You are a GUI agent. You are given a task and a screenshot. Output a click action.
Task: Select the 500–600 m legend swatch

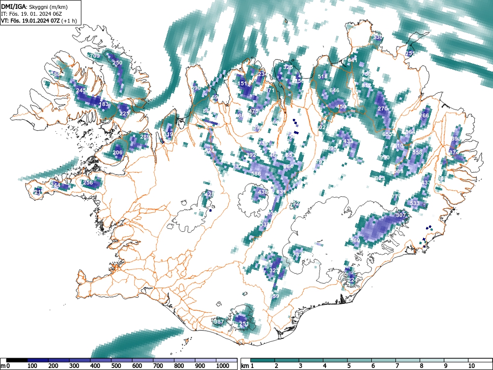pyautogui.click(x=122, y=360)
